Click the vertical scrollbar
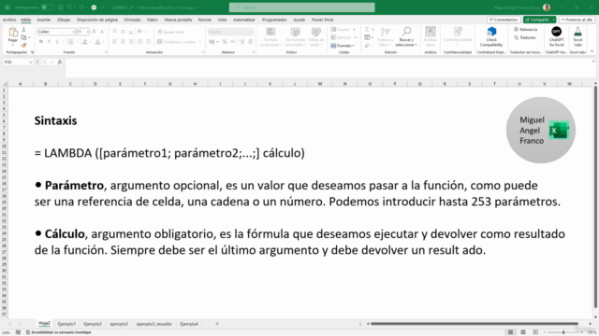This screenshot has width=599, height=336. pos(595,197)
